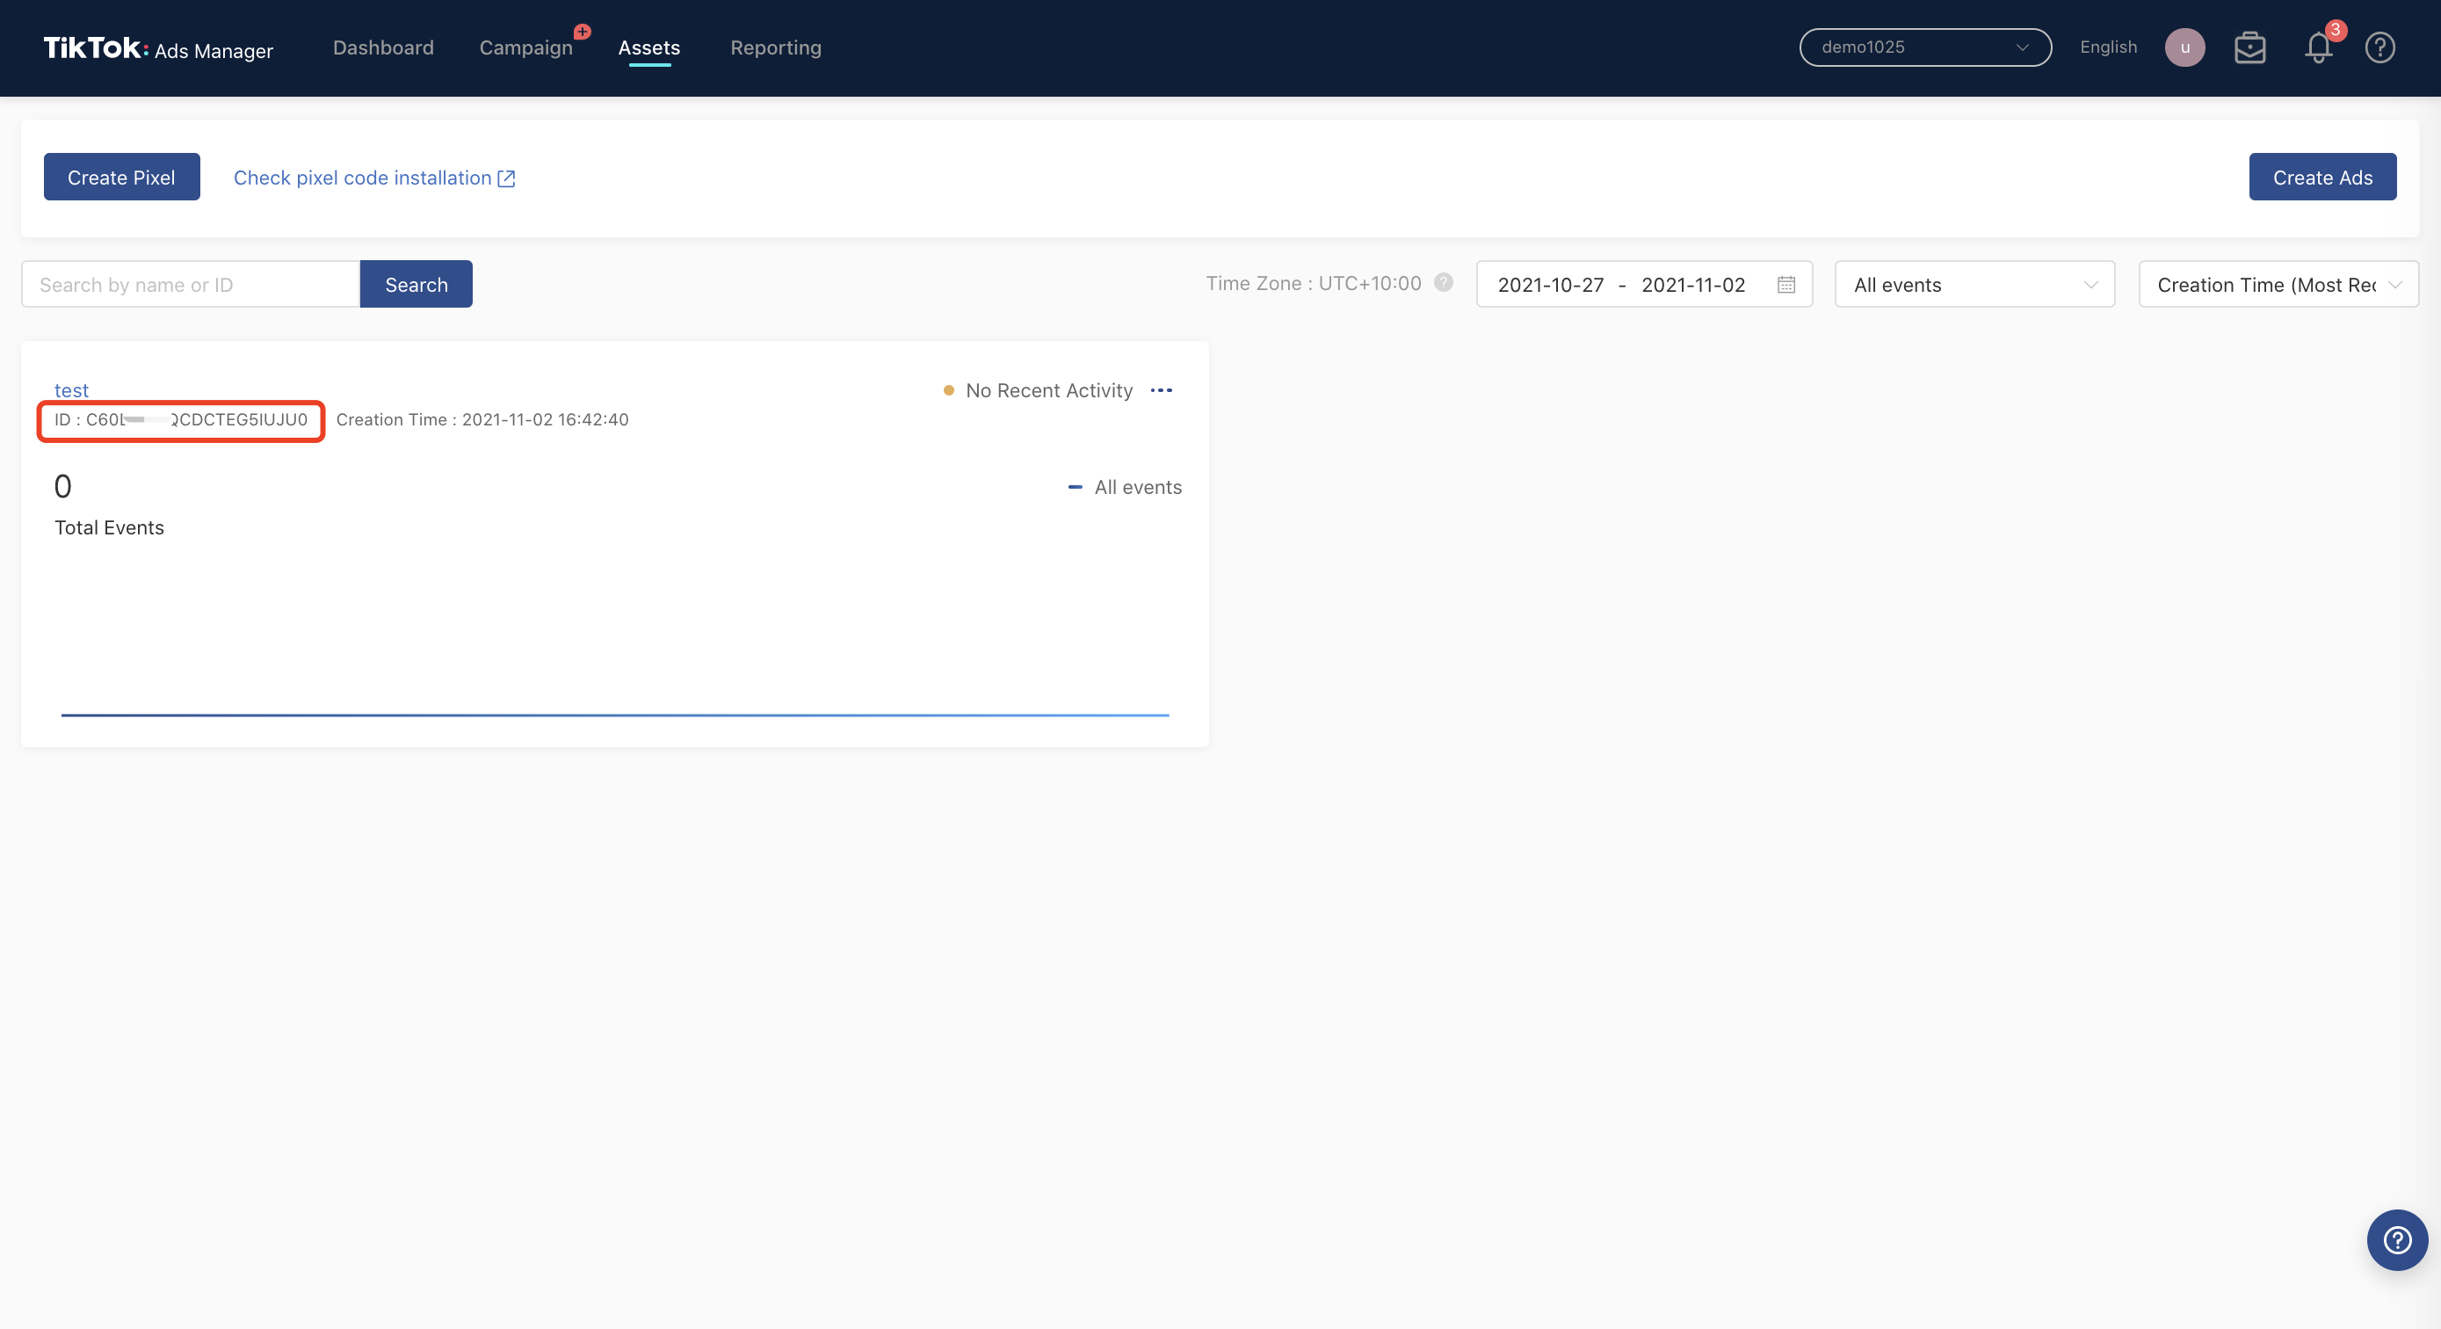Click the time zone info icon
The image size is (2441, 1329).
click(1443, 282)
